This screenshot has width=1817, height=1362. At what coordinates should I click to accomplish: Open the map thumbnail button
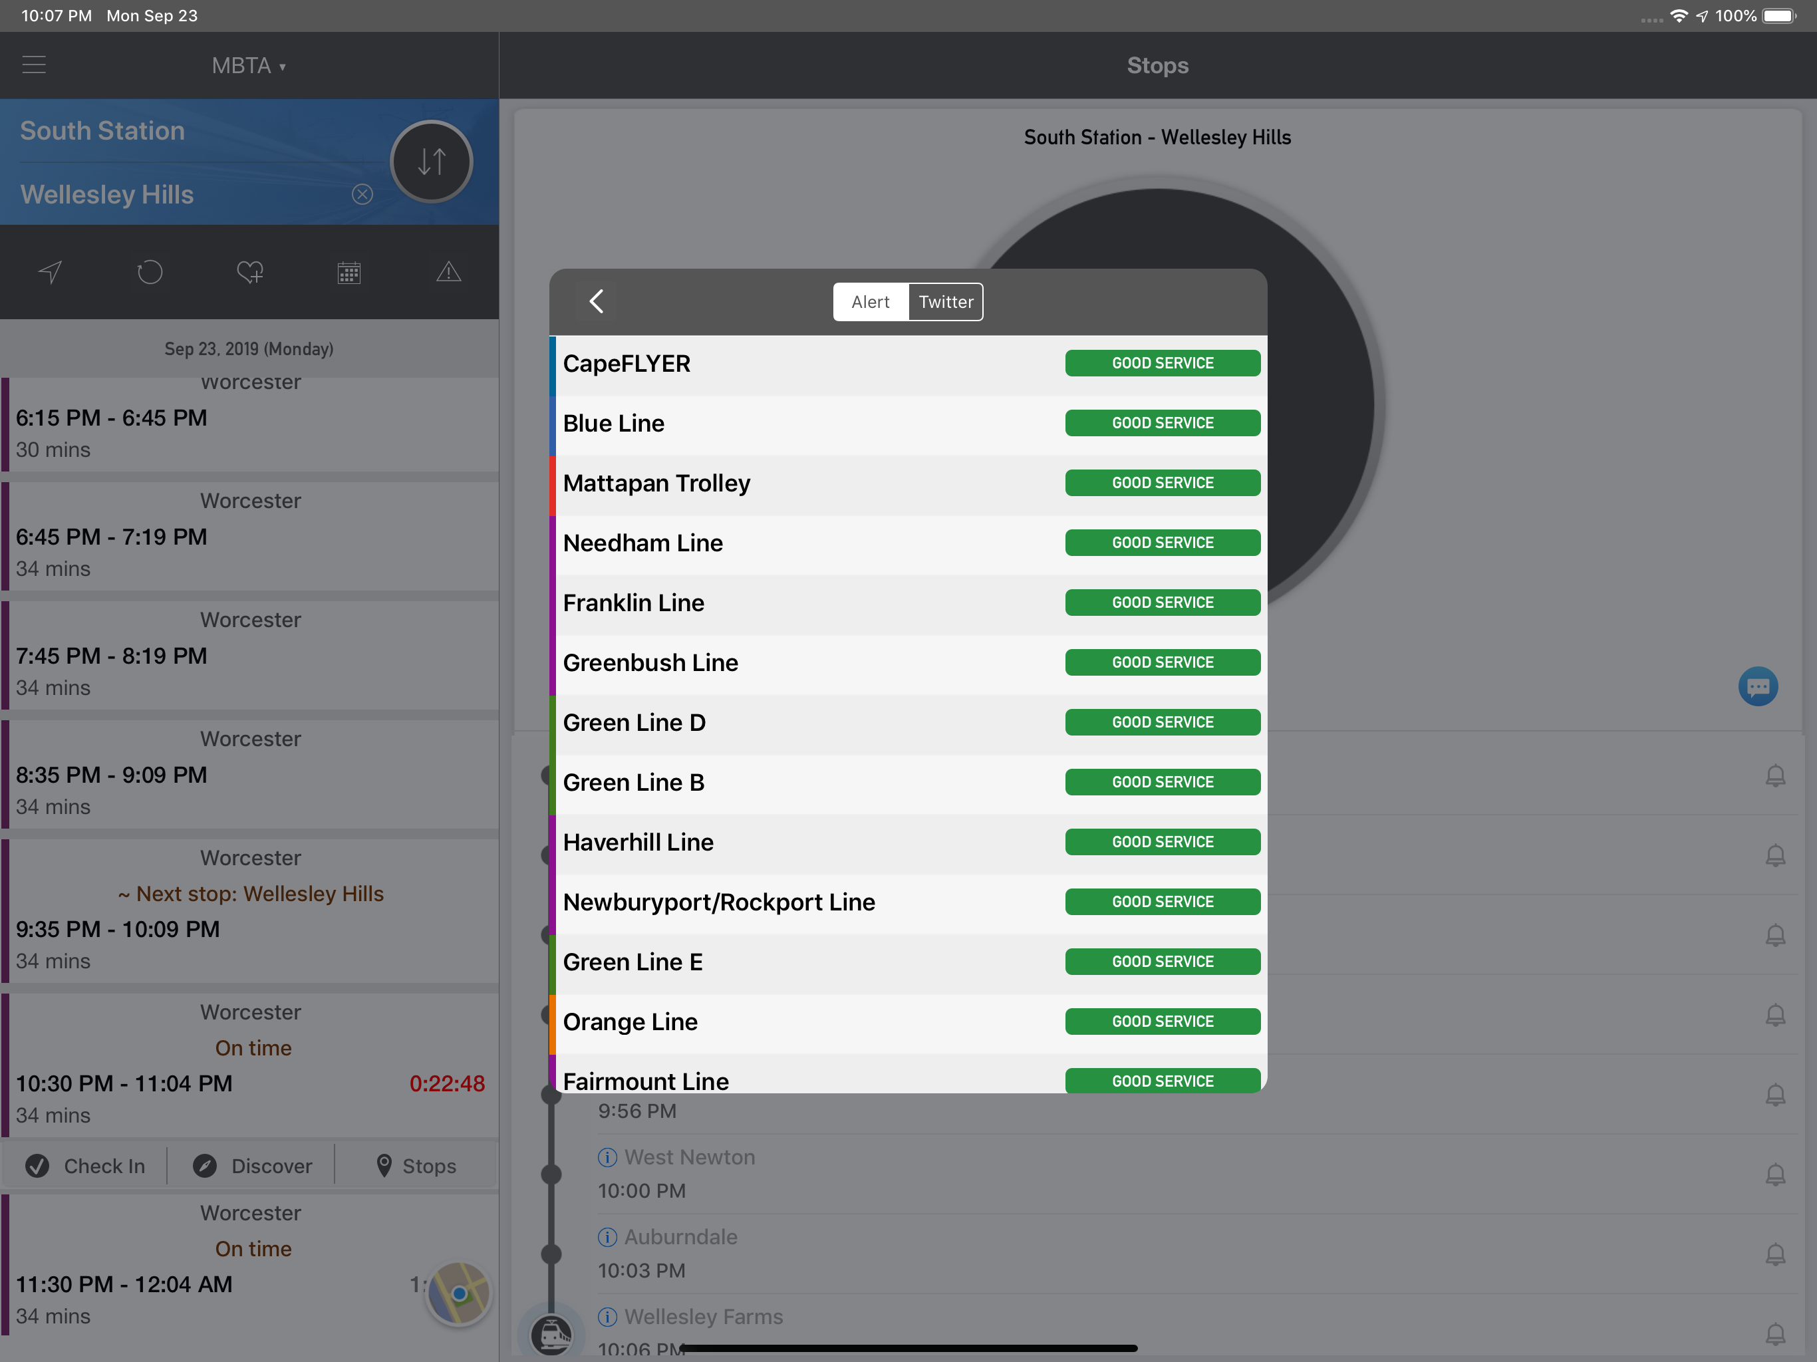pyautogui.click(x=459, y=1294)
